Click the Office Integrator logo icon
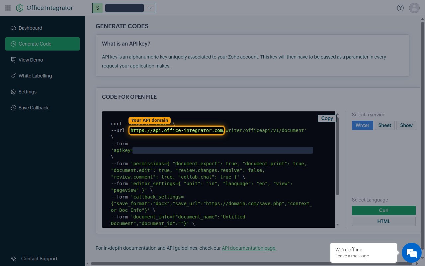The width and height of the screenshot is (425, 266). click(20, 8)
